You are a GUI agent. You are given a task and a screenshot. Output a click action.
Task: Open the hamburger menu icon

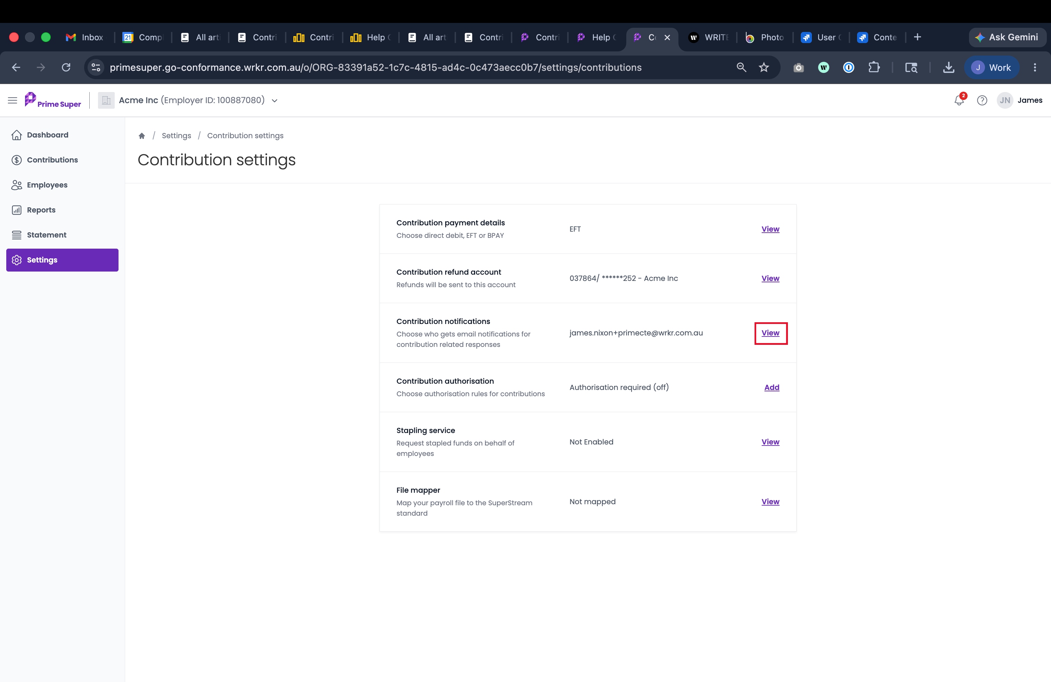click(13, 101)
